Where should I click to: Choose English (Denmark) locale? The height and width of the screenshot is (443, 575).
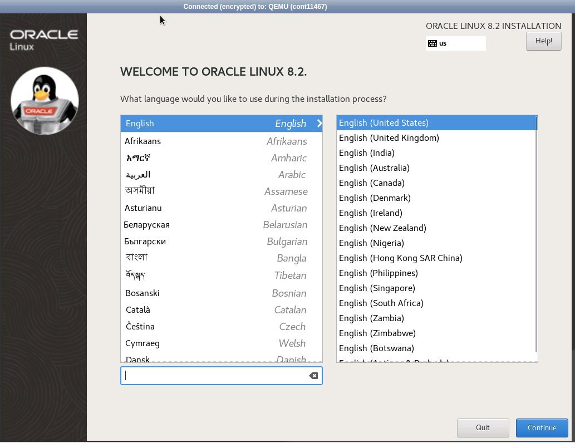(436, 198)
